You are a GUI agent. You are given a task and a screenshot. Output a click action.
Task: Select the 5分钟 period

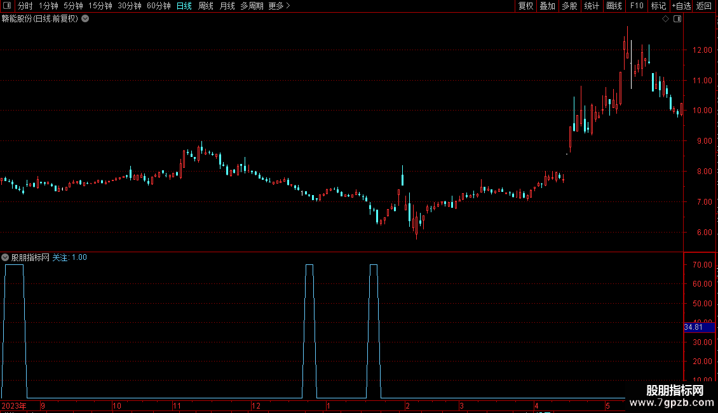coord(73,6)
